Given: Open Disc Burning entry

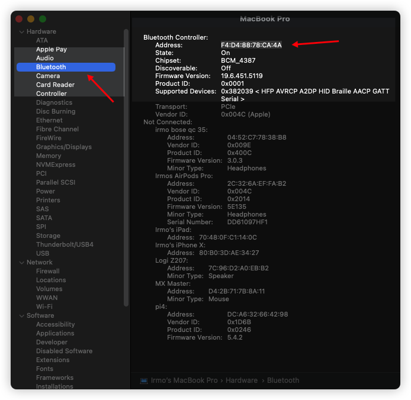Looking at the screenshot, I should 56,111.
